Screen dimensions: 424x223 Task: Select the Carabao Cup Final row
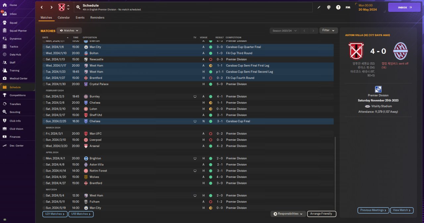tap(188, 121)
